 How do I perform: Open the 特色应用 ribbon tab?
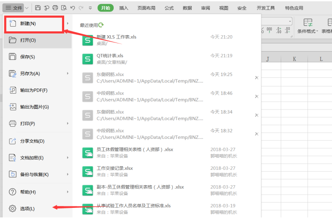tap(294, 8)
